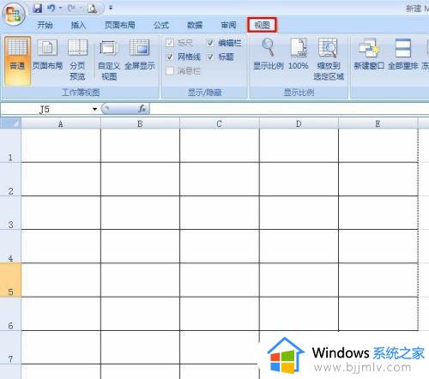
Task: Toggle the 标题 headings checkbox
Action: click(210, 57)
